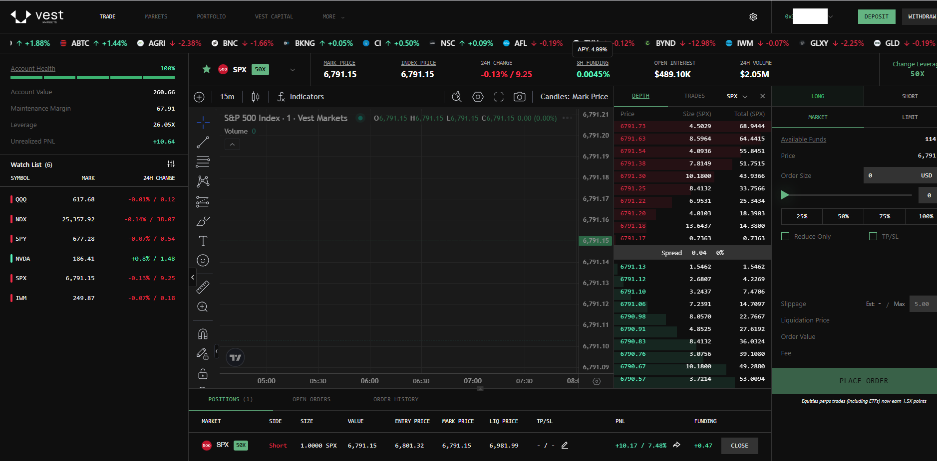Open the SPX market selector dropdown
The width and height of the screenshot is (937, 461).
pos(293,70)
